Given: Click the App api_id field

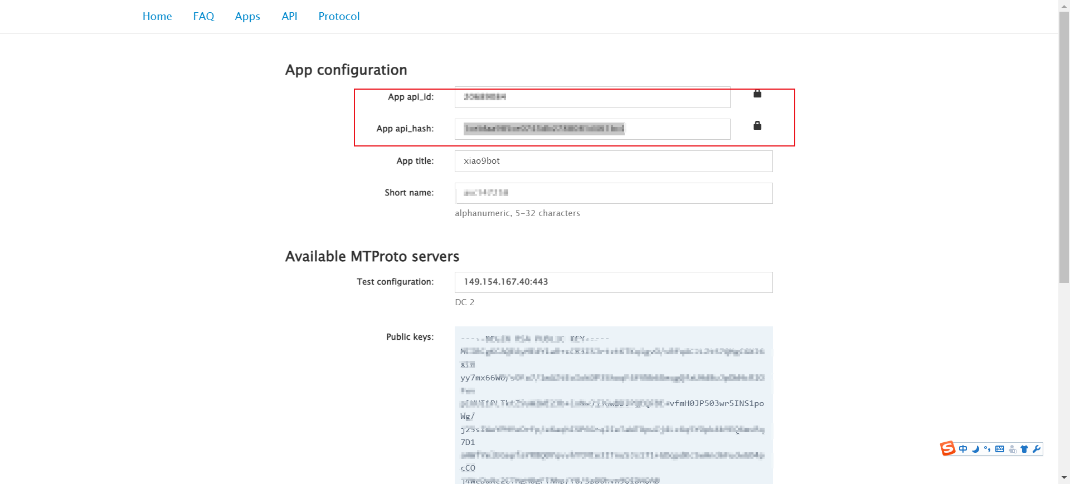Looking at the screenshot, I should 592,97.
